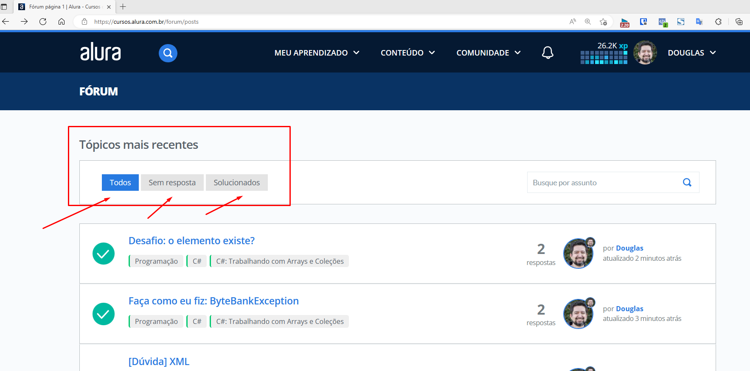
Task: Expand the CONTEÚDO menu
Action: coord(408,53)
